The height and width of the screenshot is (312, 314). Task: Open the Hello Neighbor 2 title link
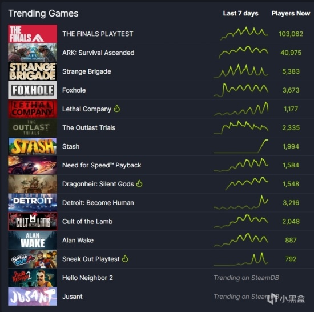click(87, 278)
